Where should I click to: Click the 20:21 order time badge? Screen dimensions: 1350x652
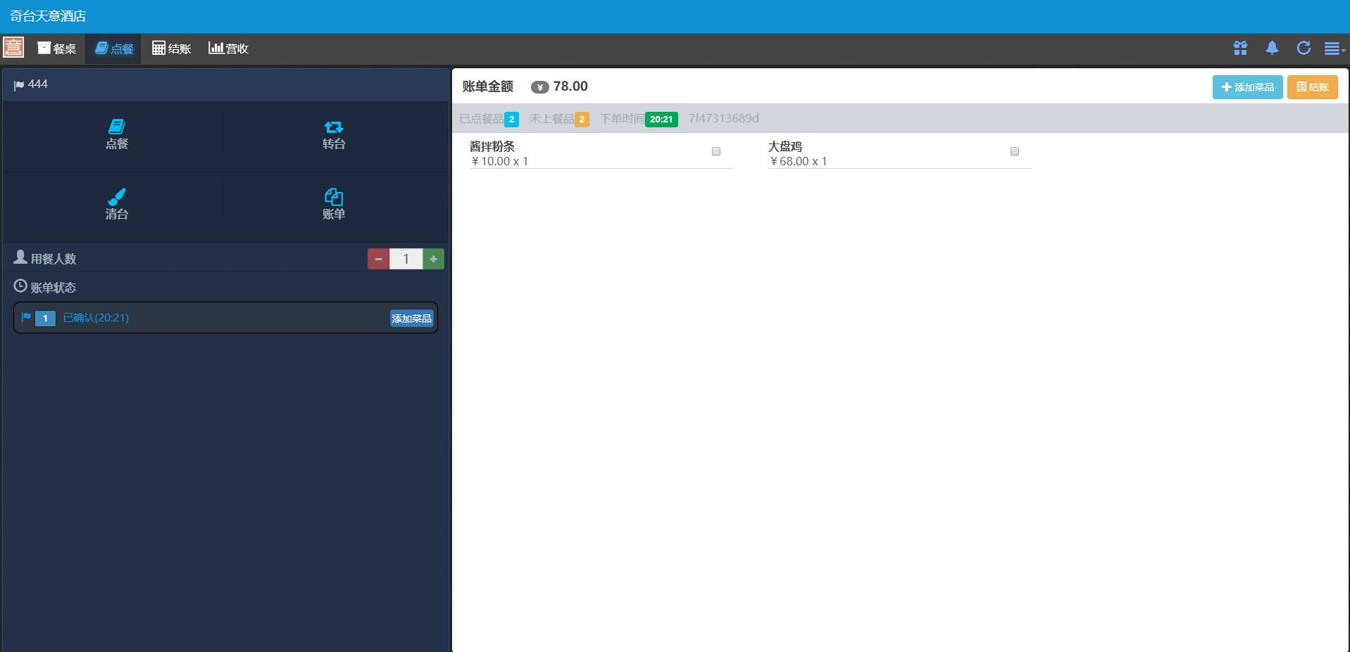tap(661, 120)
